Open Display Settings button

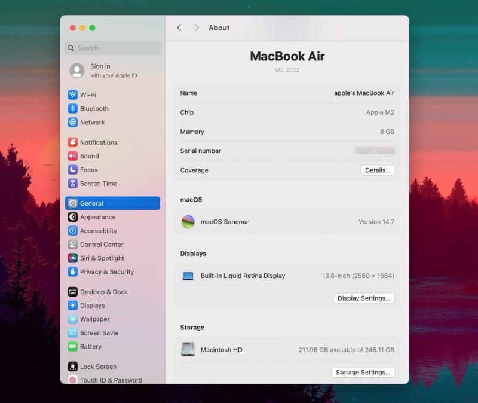364,298
